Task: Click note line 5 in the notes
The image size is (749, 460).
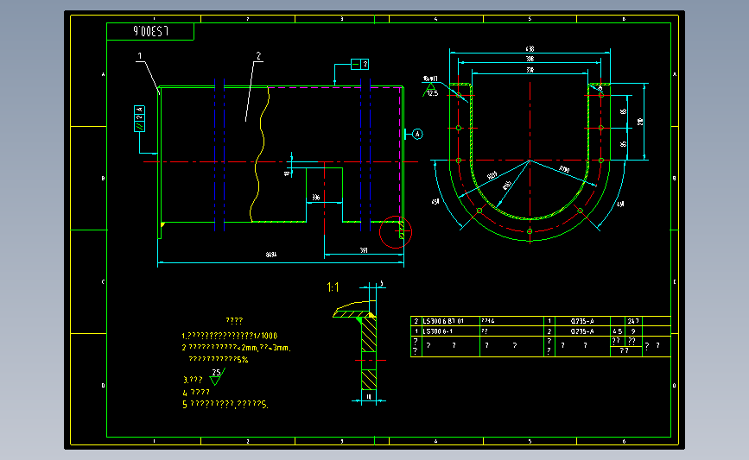Action: click(225, 404)
